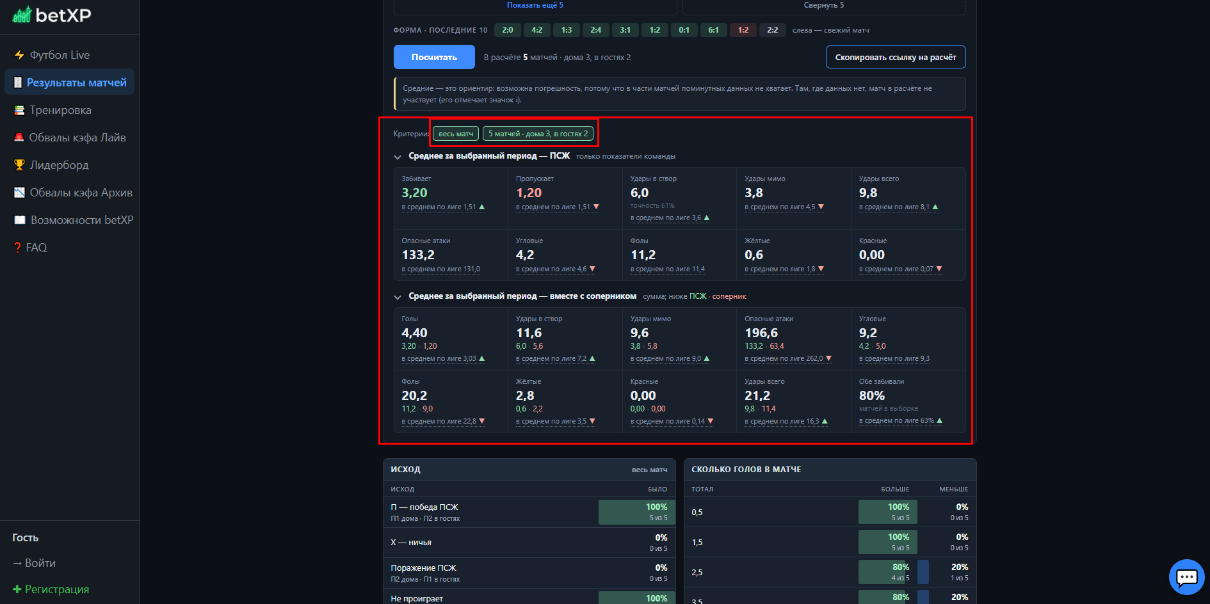This screenshot has width=1210, height=604.
Task: Click Показать ещё 5 link
Action: point(535,5)
